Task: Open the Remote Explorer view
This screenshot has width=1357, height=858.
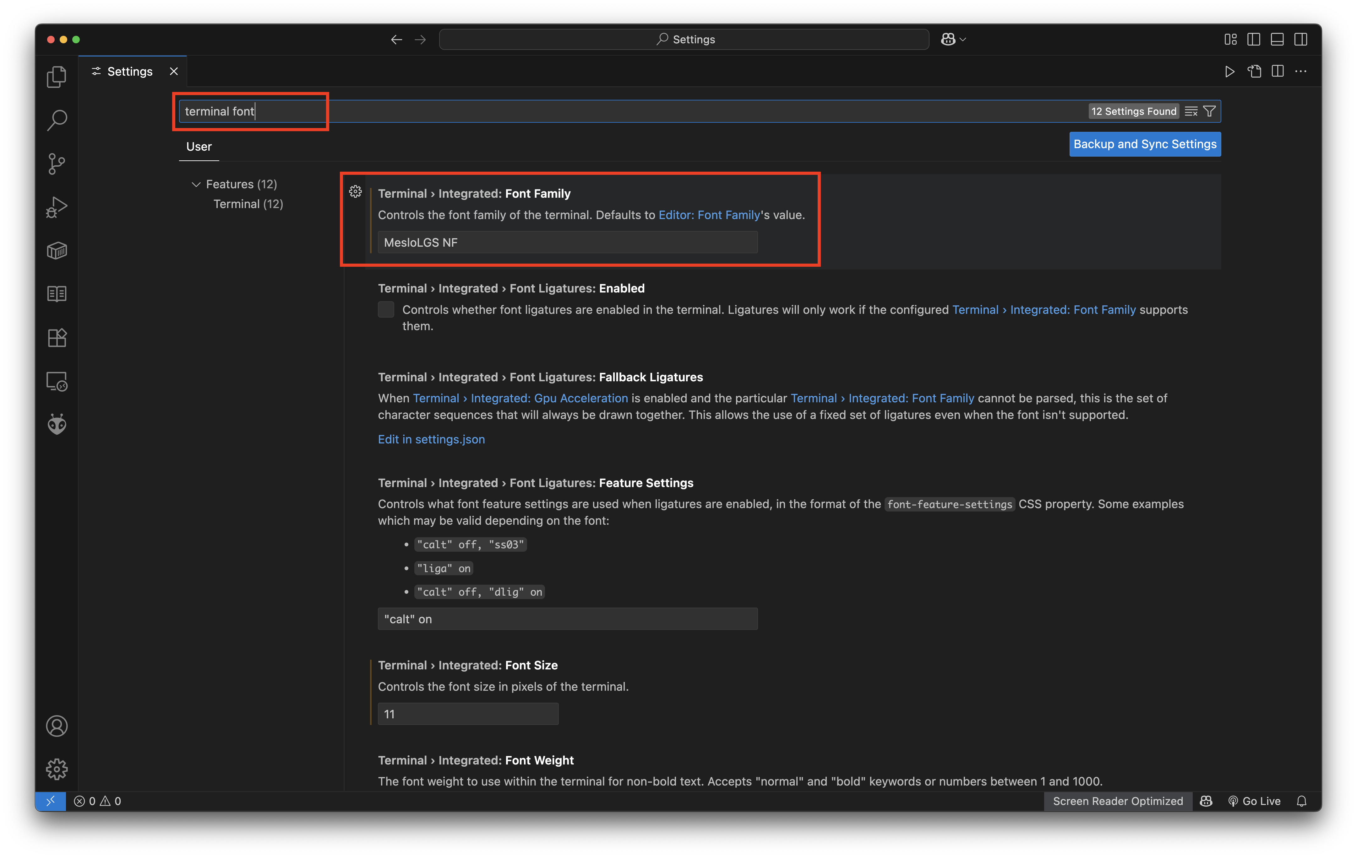Action: 56,382
